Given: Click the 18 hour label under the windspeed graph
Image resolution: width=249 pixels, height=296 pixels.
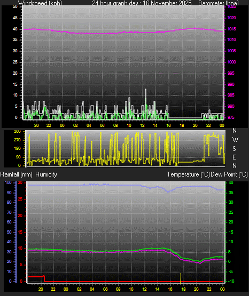Looking at the screenshot, I should pos(182,125).
